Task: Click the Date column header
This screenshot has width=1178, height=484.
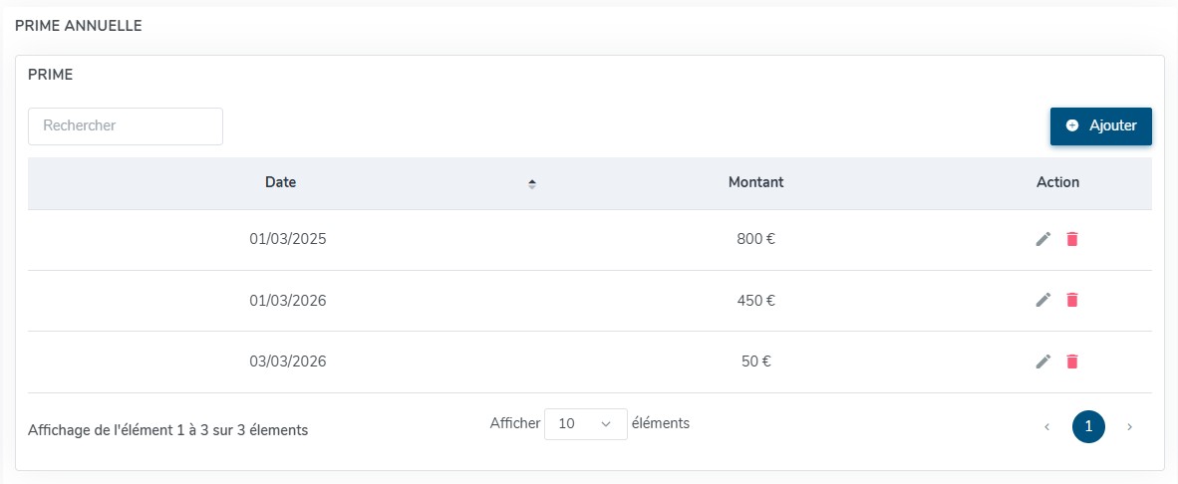Action: [280, 183]
